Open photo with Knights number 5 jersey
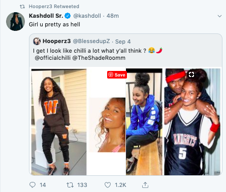 point(192,122)
